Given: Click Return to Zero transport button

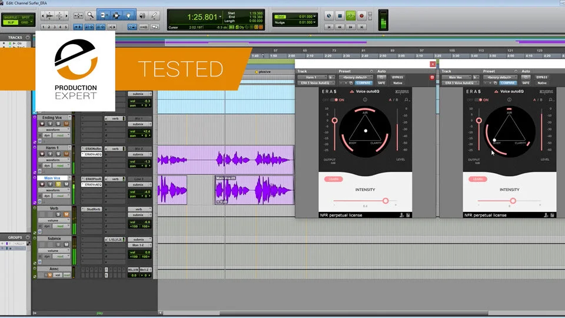Looking at the screenshot, I should [328, 27].
